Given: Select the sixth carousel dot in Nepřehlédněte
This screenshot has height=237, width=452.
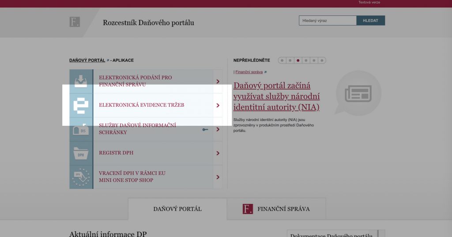Looking at the screenshot, I should 322,60.
